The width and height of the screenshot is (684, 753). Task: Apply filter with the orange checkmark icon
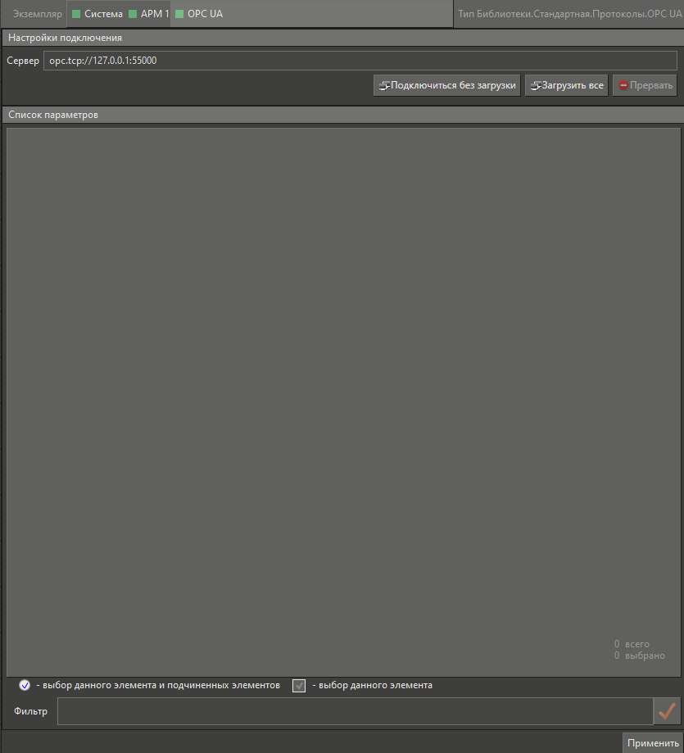667,711
